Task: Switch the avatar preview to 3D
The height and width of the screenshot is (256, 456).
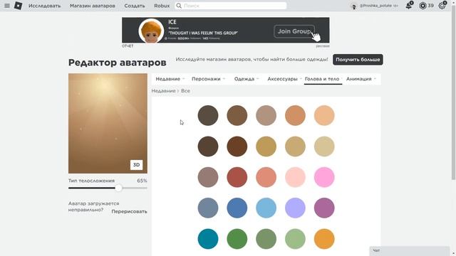Action: pos(136,164)
